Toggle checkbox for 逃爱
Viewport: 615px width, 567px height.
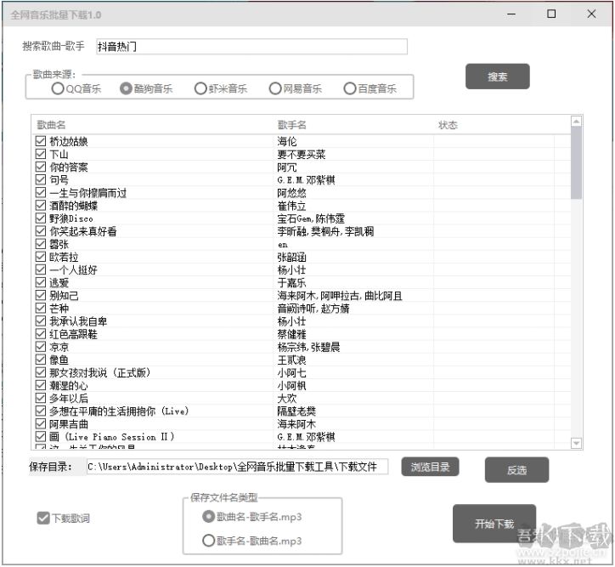click(41, 282)
